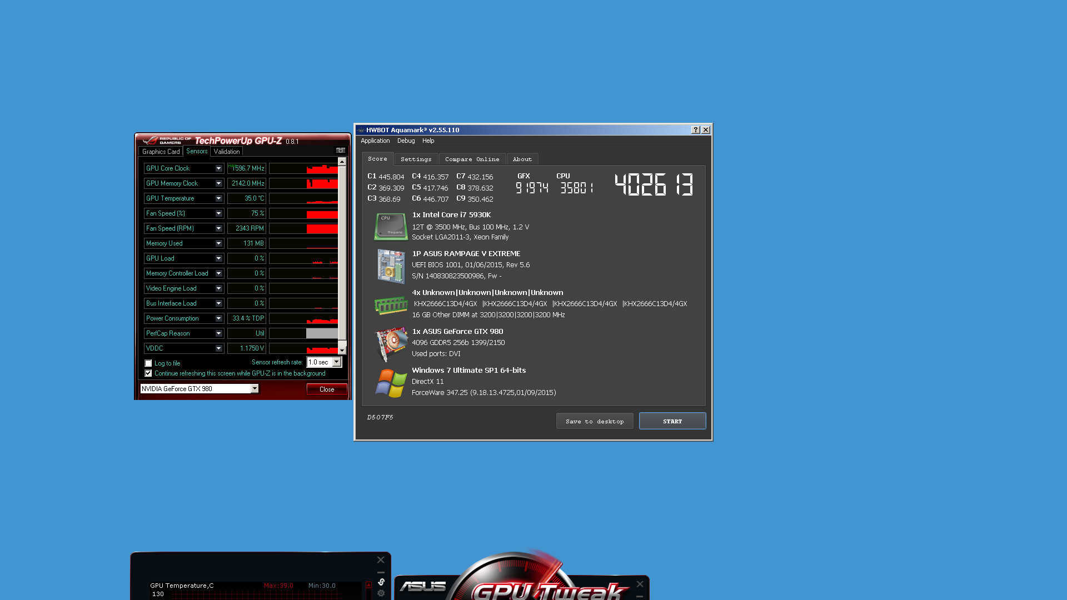Click the total score 402613 display
Screen dimensions: 1067x600
click(x=654, y=184)
